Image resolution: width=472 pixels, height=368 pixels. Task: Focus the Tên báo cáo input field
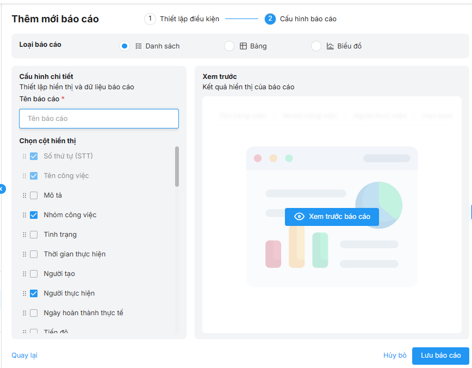pyautogui.click(x=99, y=119)
